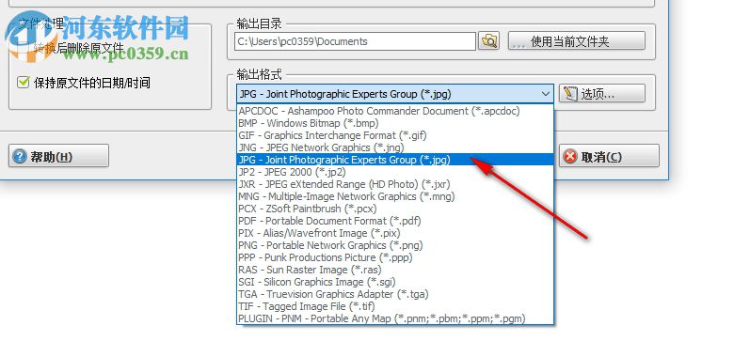The width and height of the screenshot is (734, 341).
Task: Choose TGA - Truevision Graphics Adapter
Action: pos(395,294)
